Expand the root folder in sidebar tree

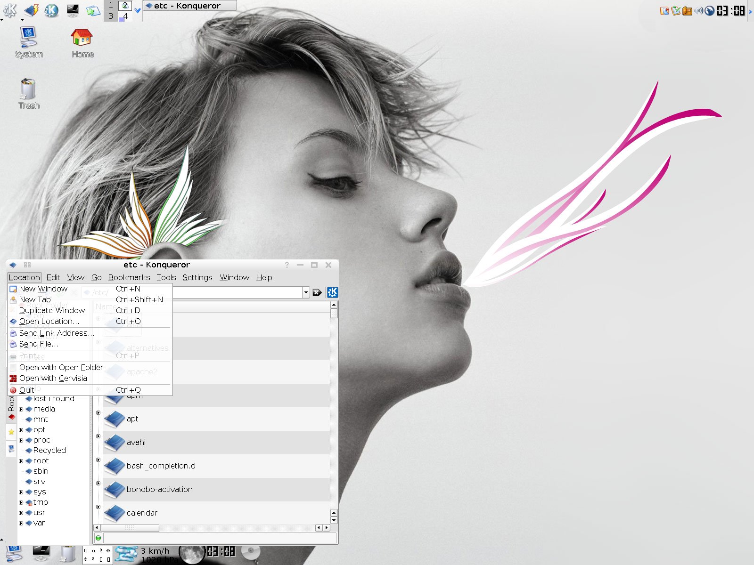coord(21,461)
